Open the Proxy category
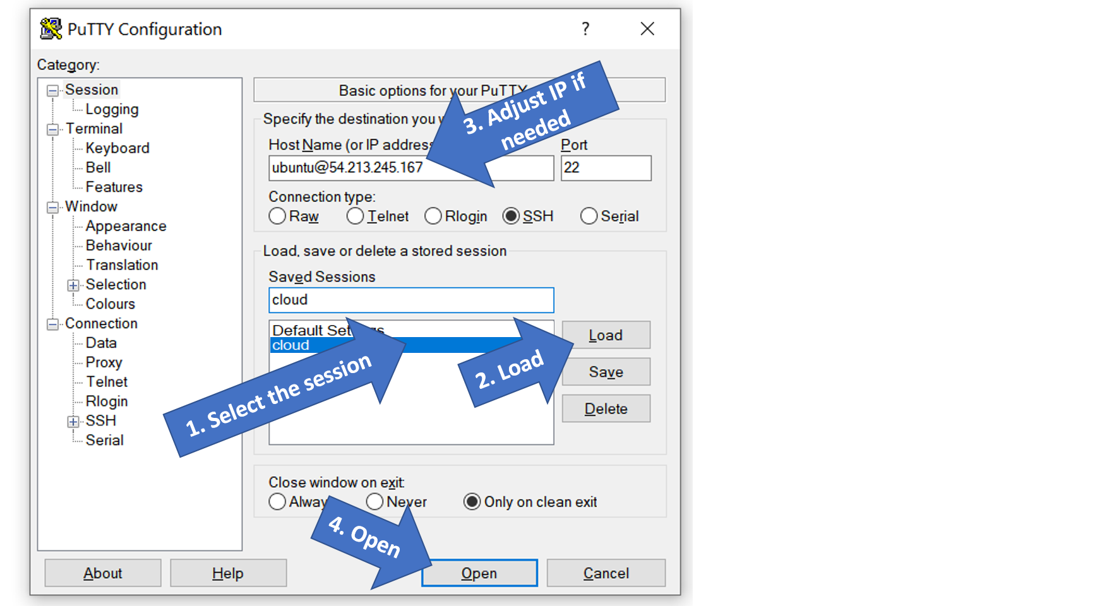 (104, 362)
